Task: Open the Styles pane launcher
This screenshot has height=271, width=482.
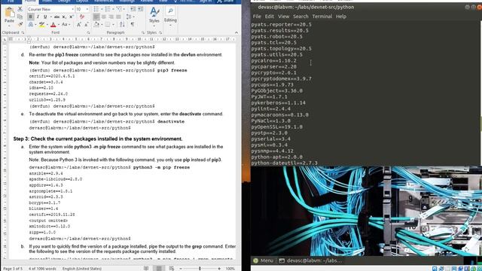Action: pyautogui.click(x=160, y=32)
